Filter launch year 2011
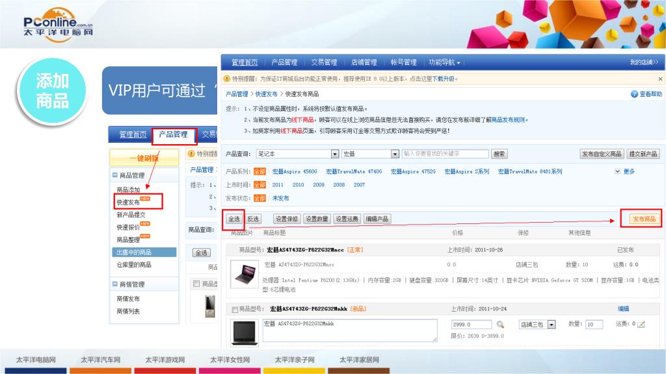Viewport: 666px width, 374px height. 278,185
